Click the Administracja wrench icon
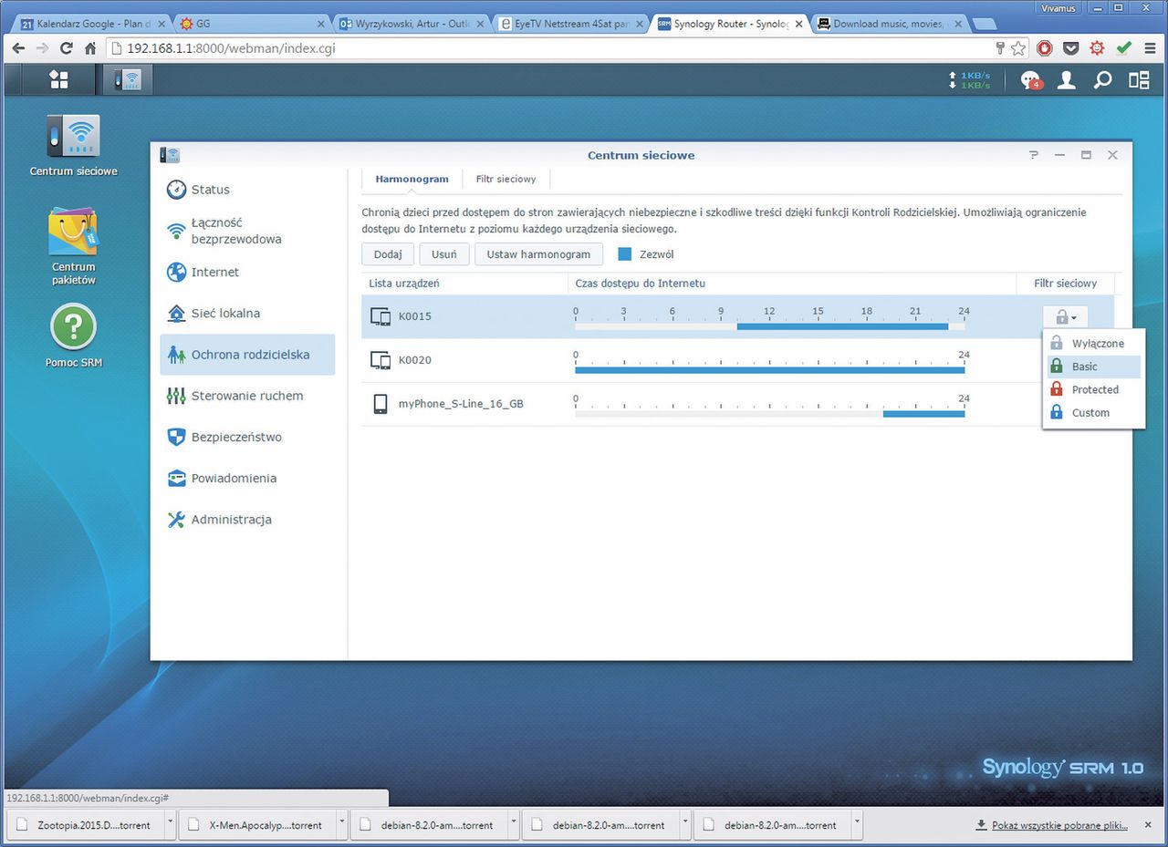Screen dimensions: 1168x847 tap(176, 520)
